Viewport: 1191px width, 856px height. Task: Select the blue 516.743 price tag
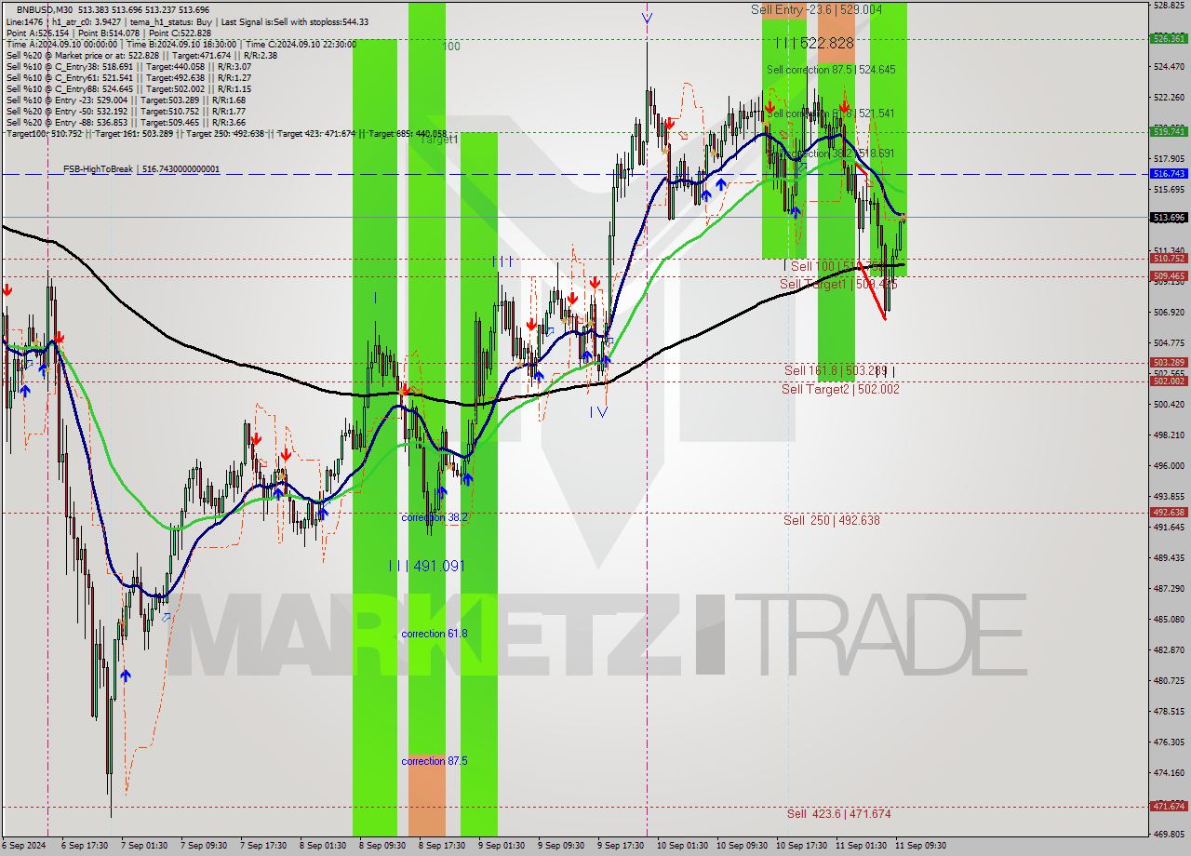point(1169,174)
